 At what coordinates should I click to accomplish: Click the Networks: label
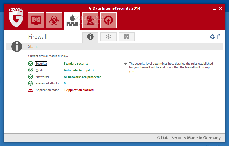point(42,77)
